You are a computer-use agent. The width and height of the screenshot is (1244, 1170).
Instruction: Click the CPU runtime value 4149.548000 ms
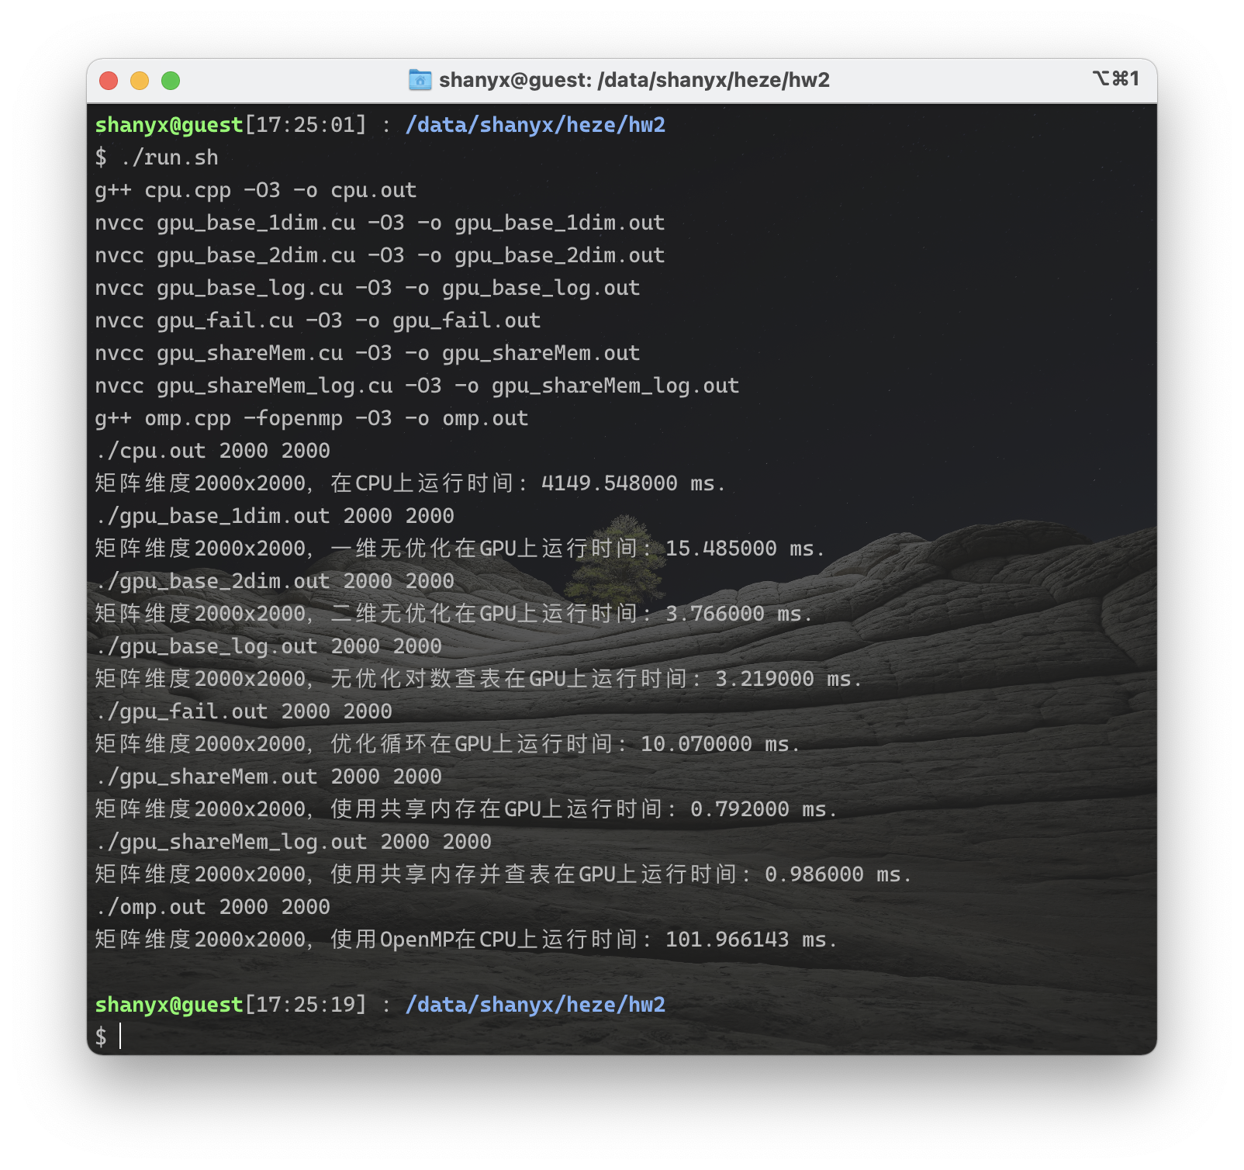point(633,483)
